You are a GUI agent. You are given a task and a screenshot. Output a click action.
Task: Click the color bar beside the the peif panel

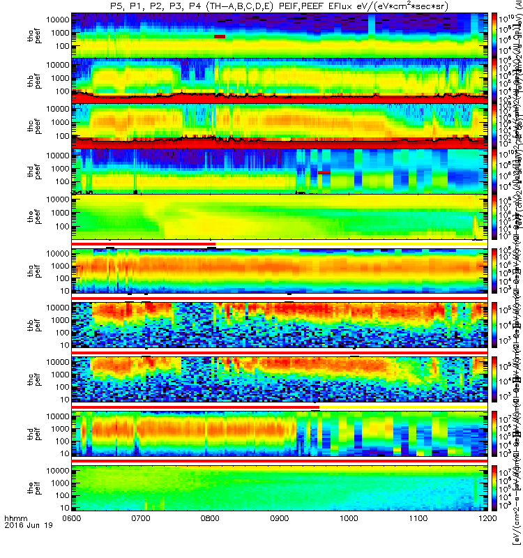click(x=494, y=488)
